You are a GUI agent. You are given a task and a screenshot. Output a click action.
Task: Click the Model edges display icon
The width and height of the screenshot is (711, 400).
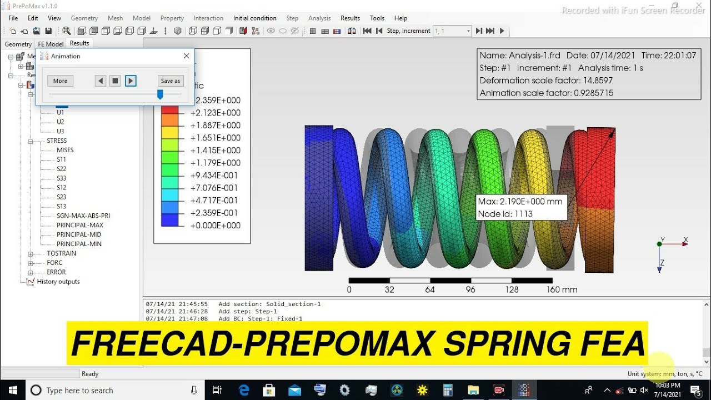pos(217,31)
